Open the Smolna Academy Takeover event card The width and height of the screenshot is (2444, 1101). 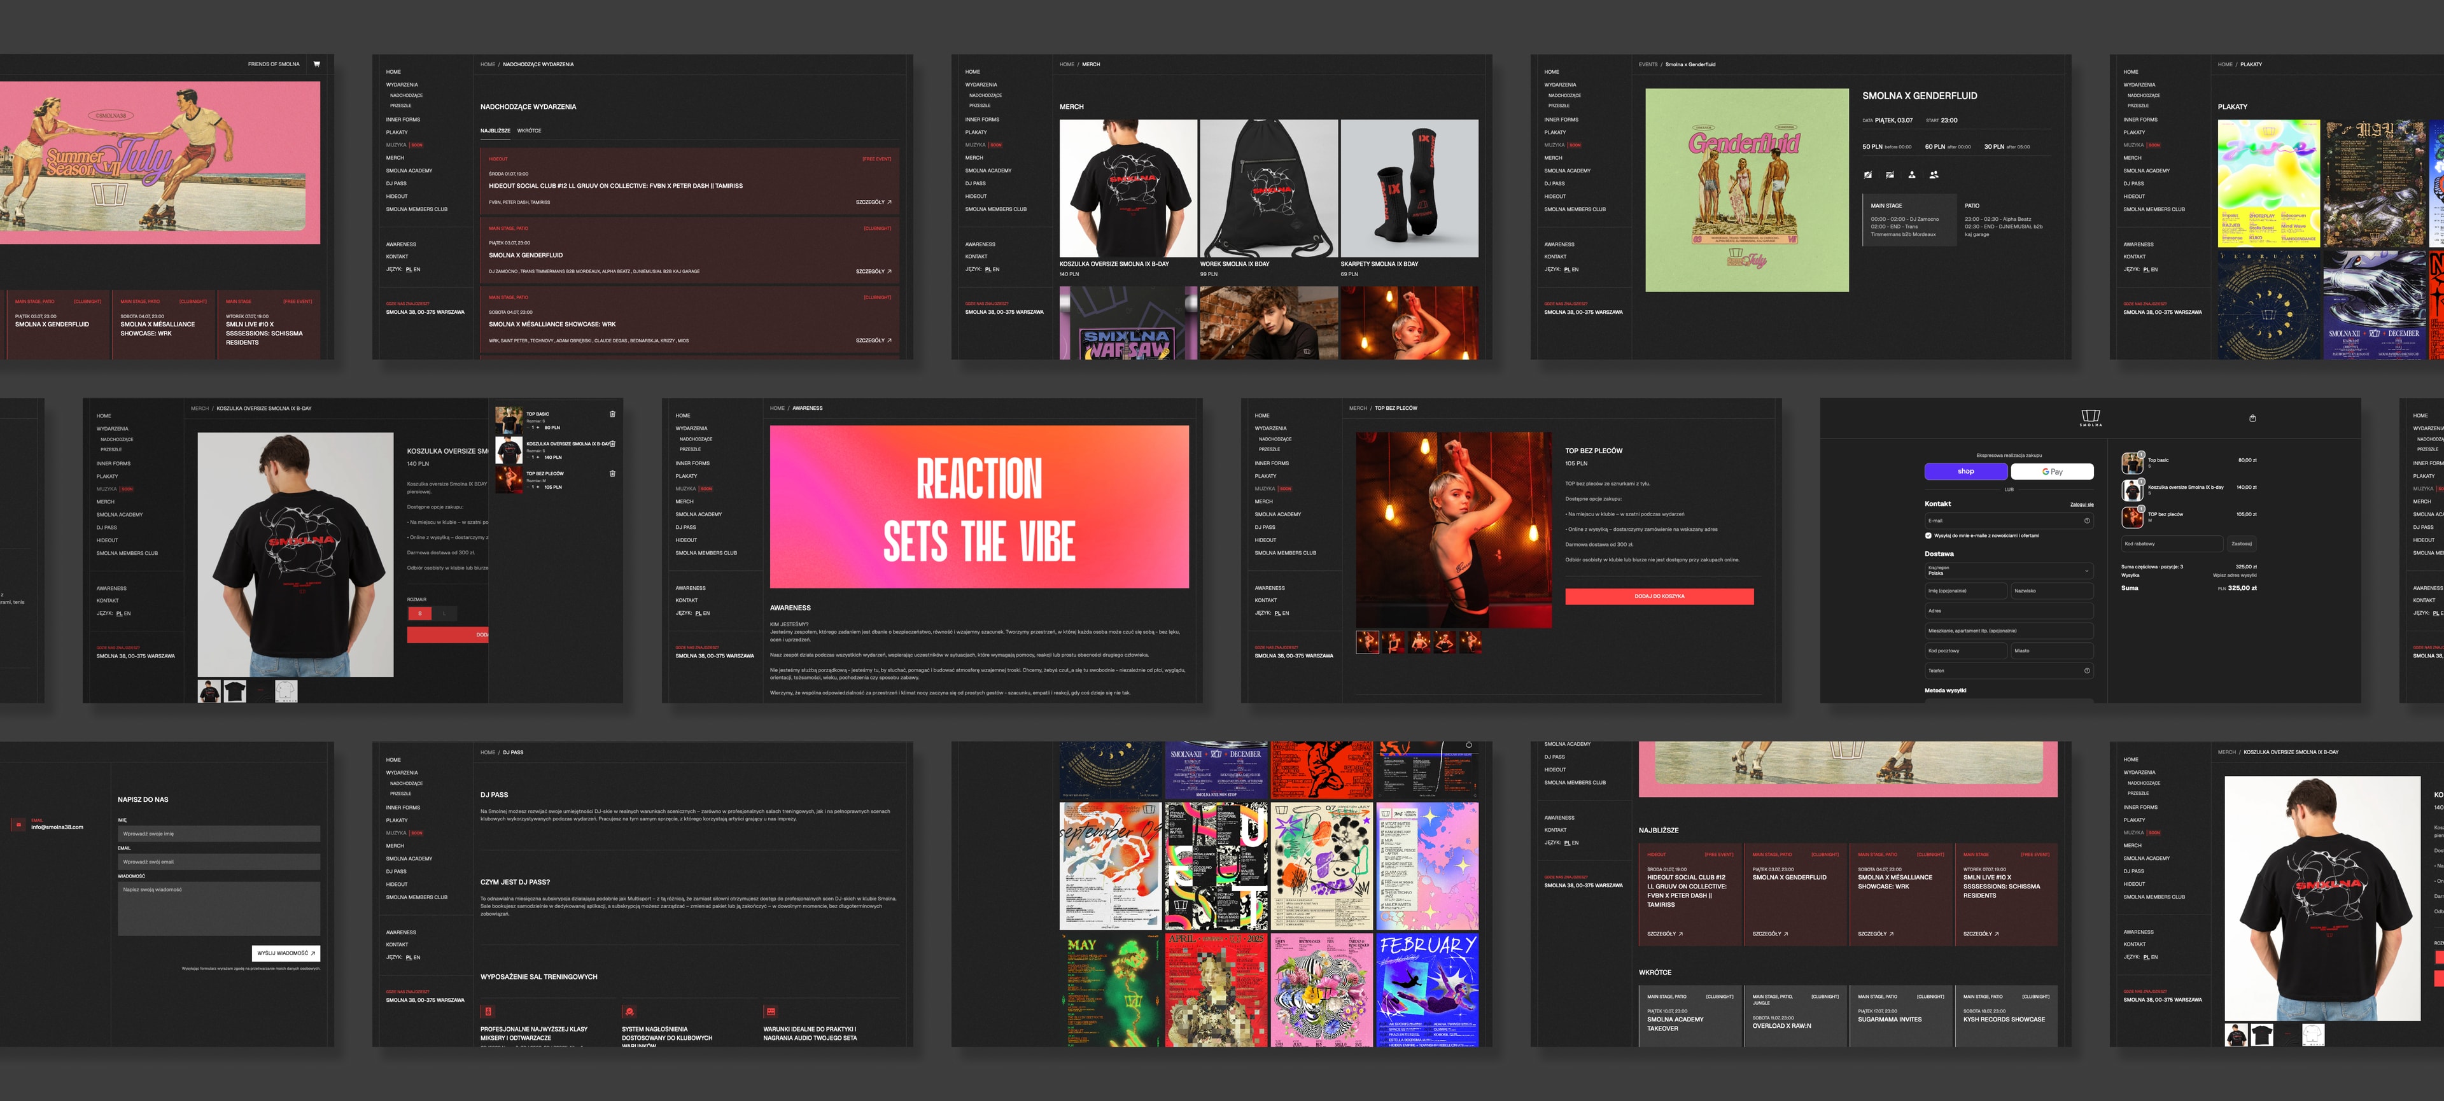point(1690,1016)
